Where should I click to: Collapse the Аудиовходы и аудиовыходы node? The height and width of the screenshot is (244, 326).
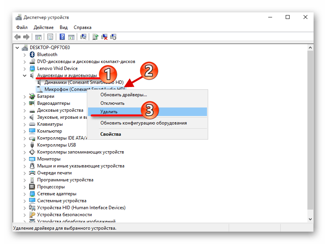click(25, 75)
